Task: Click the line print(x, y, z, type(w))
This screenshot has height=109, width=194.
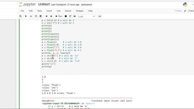Action: click(x=56, y=53)
